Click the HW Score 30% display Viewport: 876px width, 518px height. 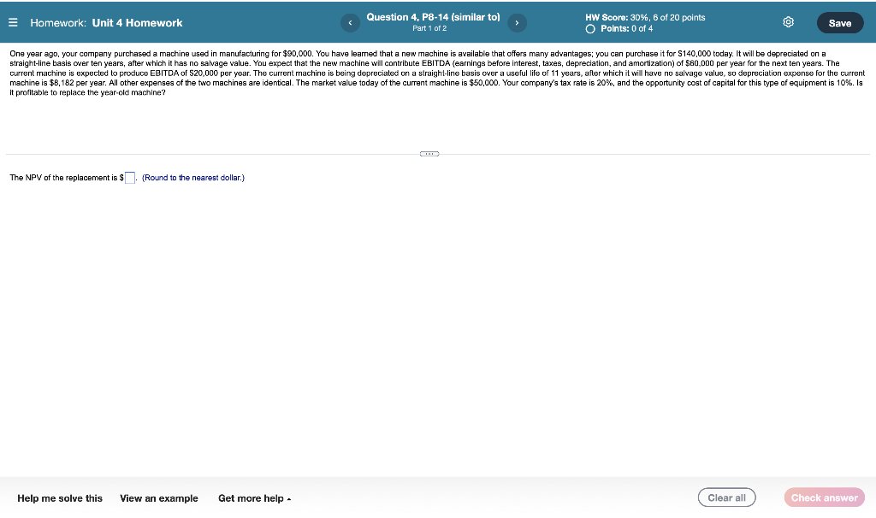[646, 17]
